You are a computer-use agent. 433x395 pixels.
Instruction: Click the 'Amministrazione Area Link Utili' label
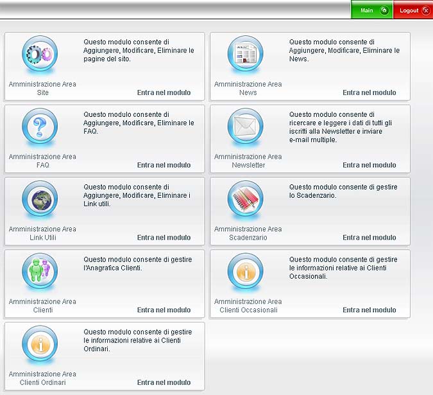click(42, 233)
